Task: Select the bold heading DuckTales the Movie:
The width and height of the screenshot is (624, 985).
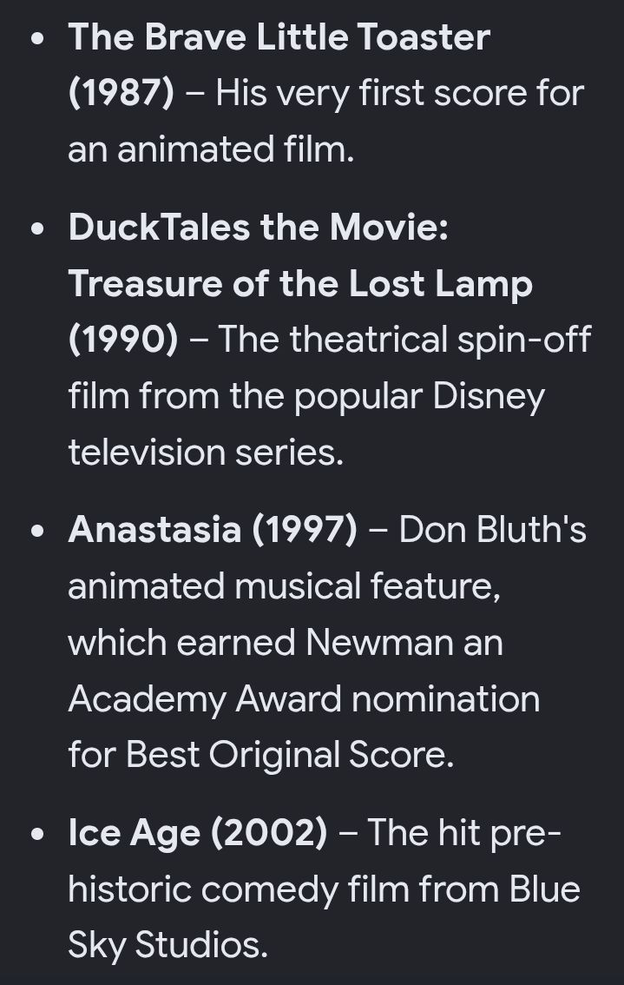Action: (259, 226)
